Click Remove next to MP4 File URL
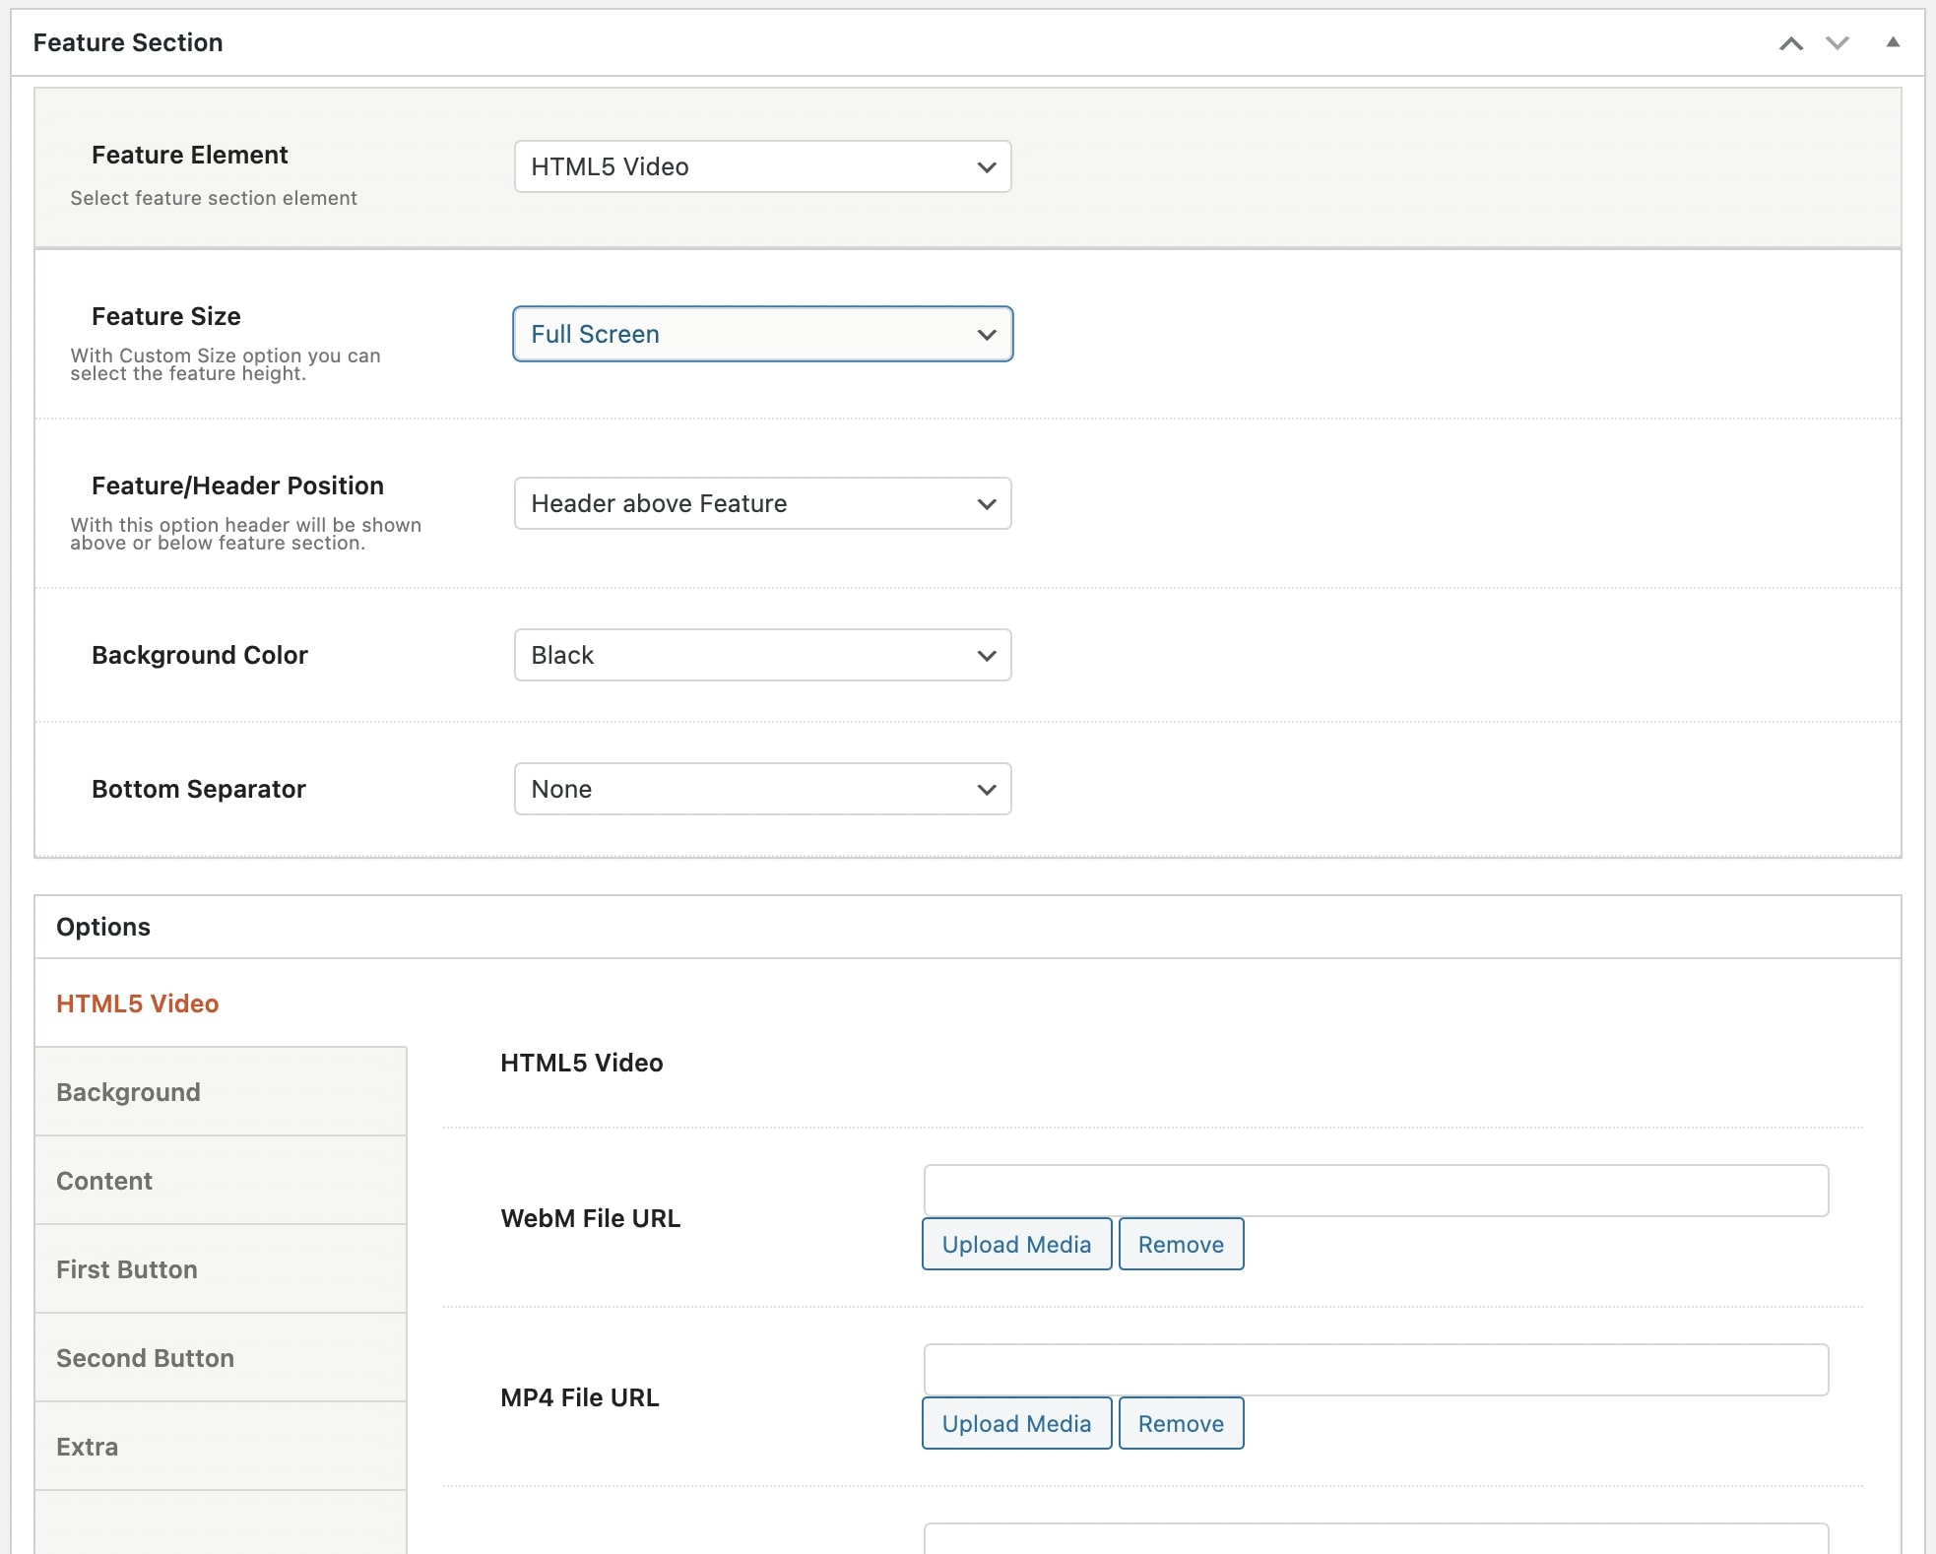Viewport: 1936px width, 1554px height. click(x=1181, y=1423)
